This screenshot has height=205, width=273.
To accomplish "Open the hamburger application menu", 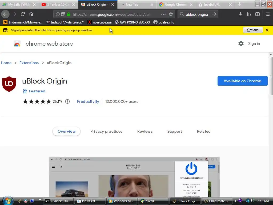I will [x=268, y=14].
